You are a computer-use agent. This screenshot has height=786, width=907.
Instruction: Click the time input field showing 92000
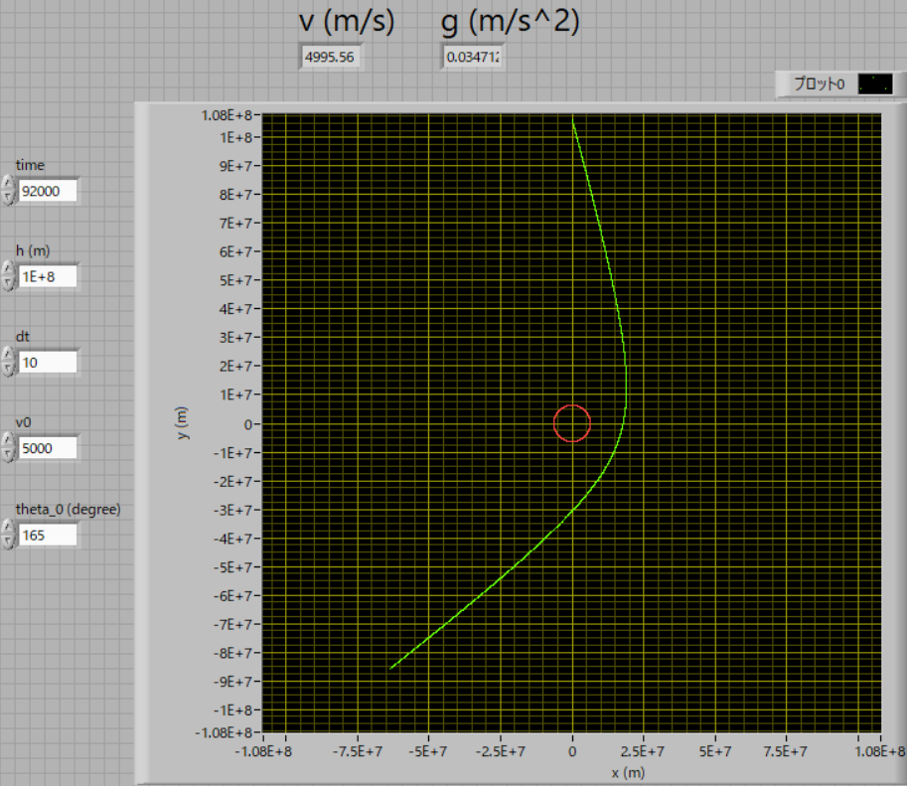[x=47, y=192]
